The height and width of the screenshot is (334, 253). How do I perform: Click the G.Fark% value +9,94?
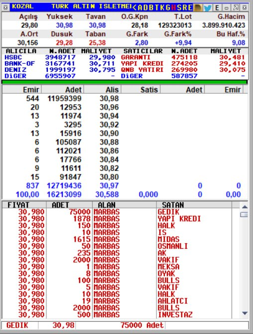tap(183, 43)
